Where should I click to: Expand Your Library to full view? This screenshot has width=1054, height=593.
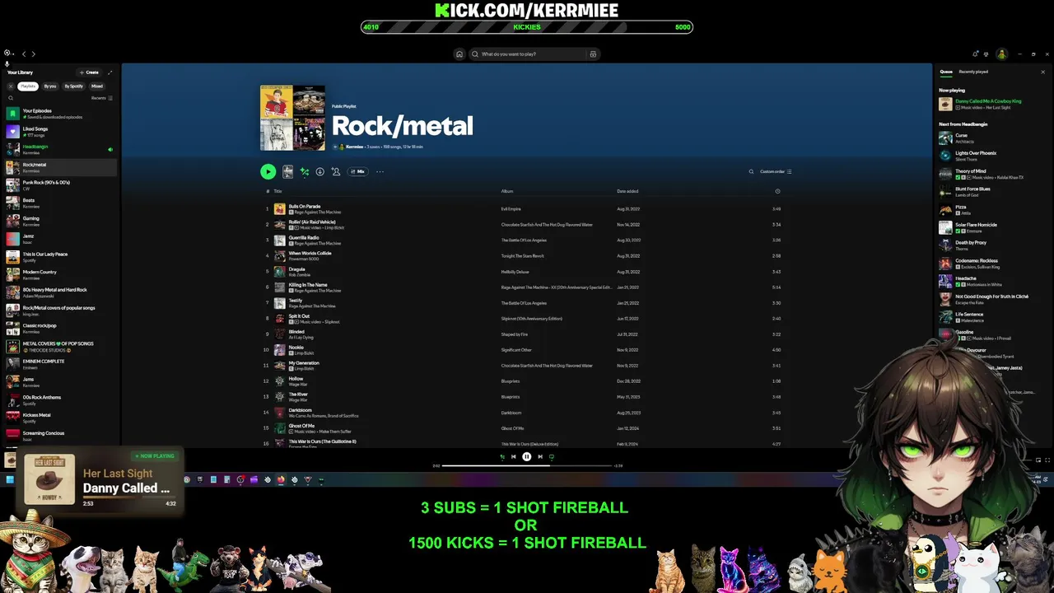(110, 72)
